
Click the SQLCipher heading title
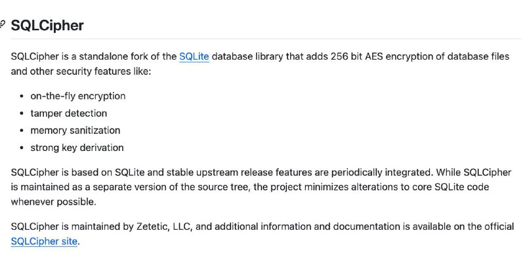[x=47, y=25]
